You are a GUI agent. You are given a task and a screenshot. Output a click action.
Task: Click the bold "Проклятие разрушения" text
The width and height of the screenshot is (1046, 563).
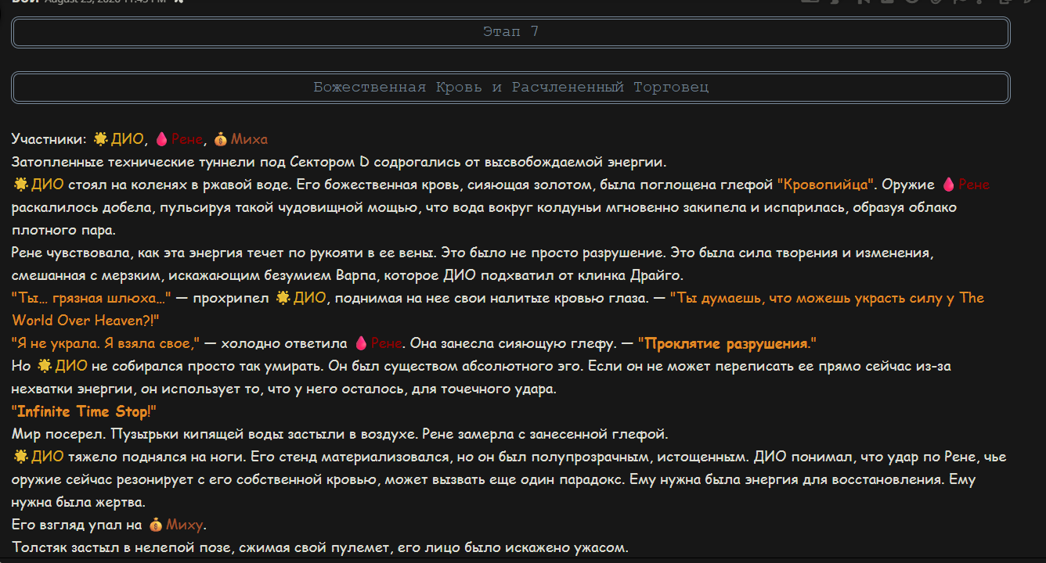click(727, 344)
